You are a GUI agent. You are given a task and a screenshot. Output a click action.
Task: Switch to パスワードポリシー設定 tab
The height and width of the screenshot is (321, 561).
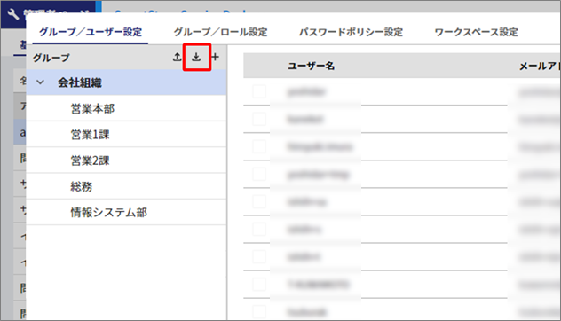pos(351,32)
